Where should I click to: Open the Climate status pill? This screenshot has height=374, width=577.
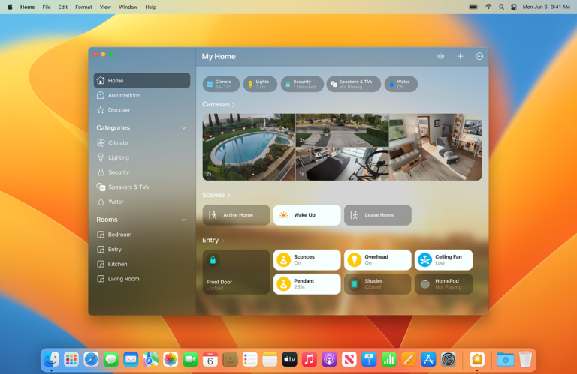pos(221,84)
